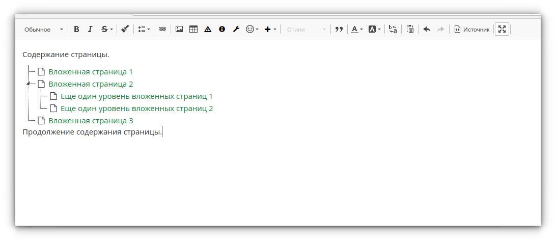Viewport: 556px width, 242px height.
Task: Click the text color A icon
Action: [354, 30]
